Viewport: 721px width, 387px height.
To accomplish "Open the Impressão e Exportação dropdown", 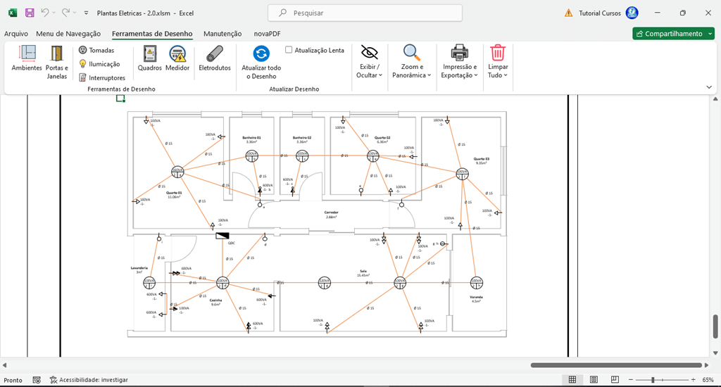I will [459, 63].
